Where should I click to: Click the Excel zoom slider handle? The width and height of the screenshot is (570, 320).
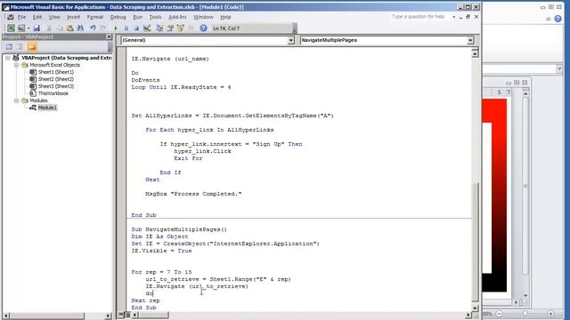[525, 314]
